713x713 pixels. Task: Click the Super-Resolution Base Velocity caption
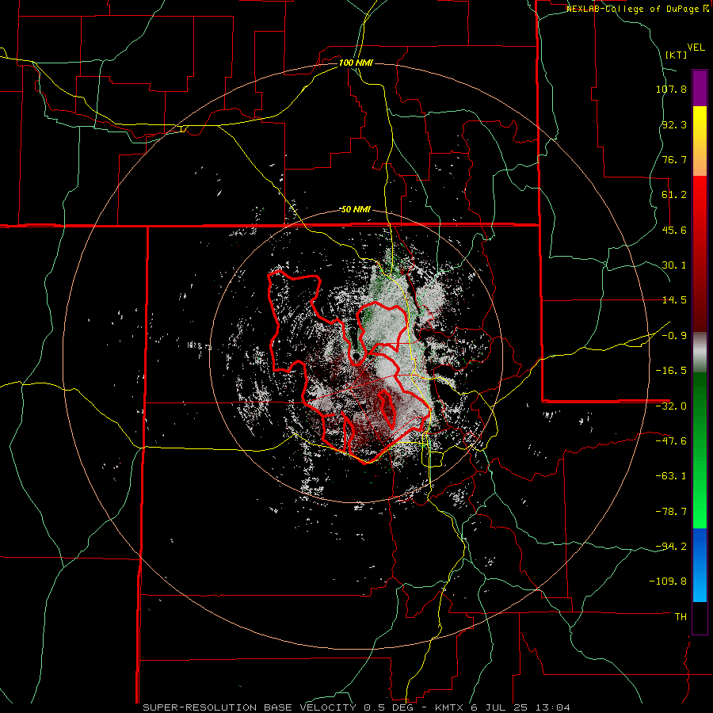tap(356, 707)
